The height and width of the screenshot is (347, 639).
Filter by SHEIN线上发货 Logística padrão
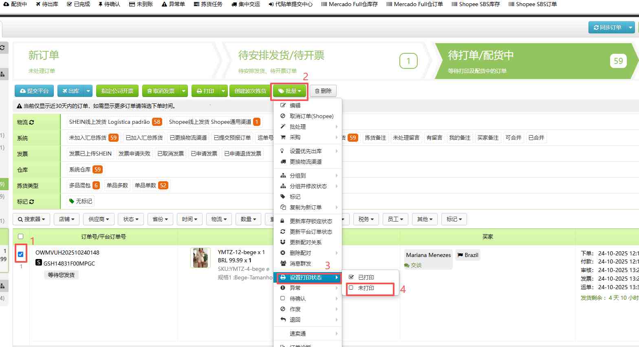click(115, 122)
